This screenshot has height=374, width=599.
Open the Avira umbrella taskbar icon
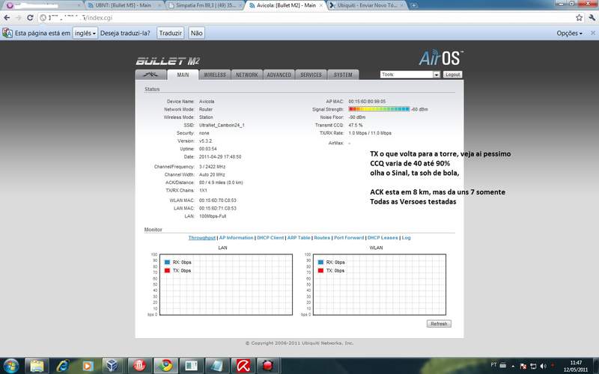coord(243,366)
